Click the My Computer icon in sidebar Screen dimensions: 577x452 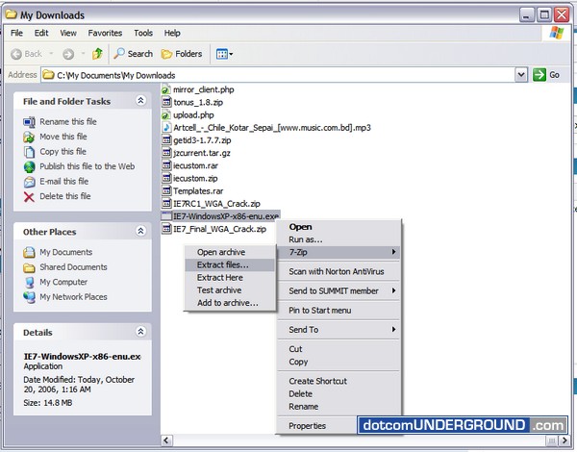click(x=30, y=283)
